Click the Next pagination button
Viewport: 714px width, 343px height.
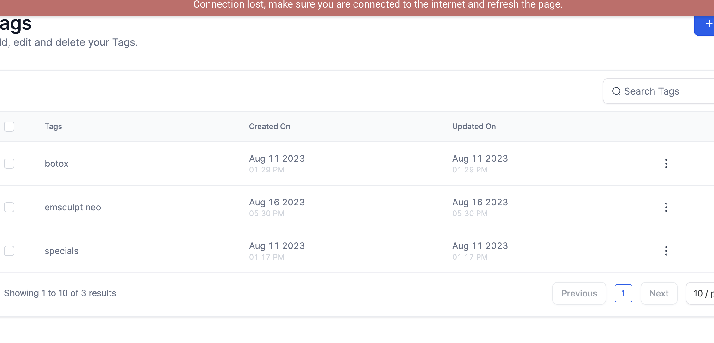pos(659,293)
